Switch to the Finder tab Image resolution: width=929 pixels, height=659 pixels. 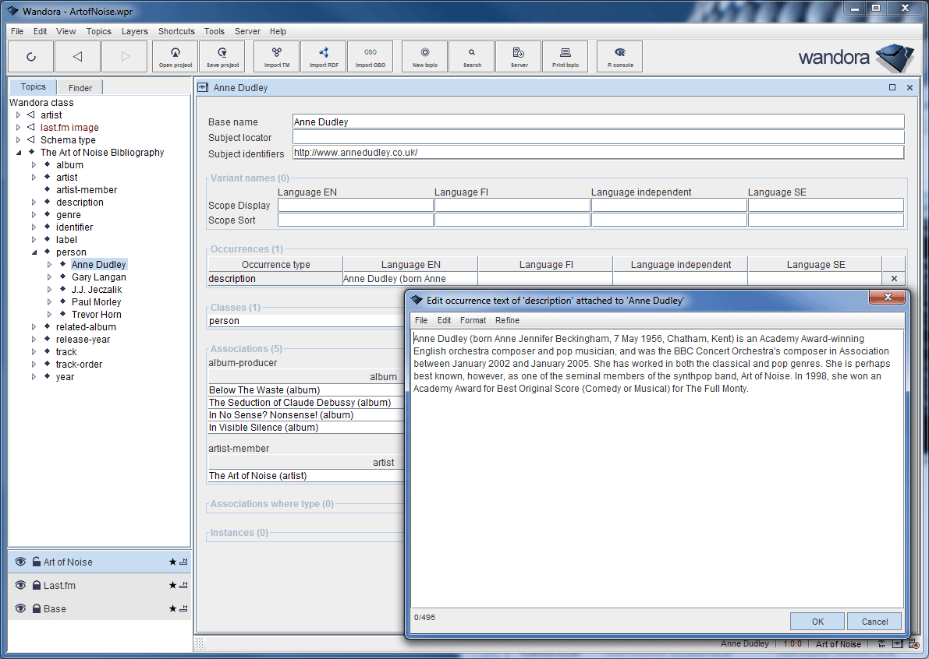tap(79, 87)
